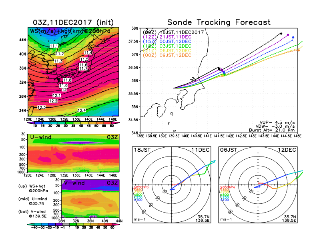Click "<100" legend in 18JST hodograph
Viewport: 317px width, 245px height.
point(138,200)
